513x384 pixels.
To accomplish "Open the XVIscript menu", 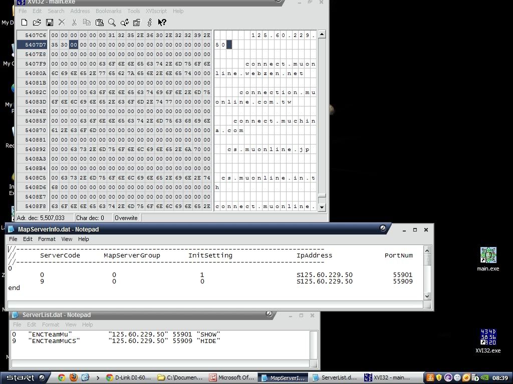I will coord(156,11).
